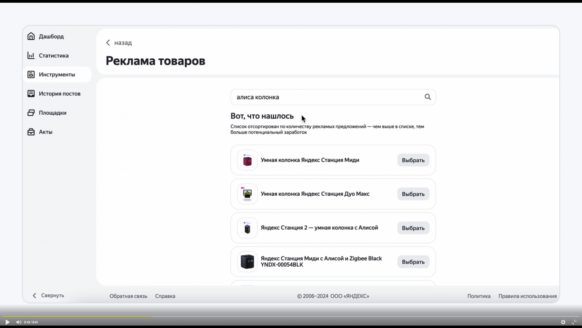This screenshot has width=582, height=328.
Task: Open Справка footer link
Action: [165, 296]
